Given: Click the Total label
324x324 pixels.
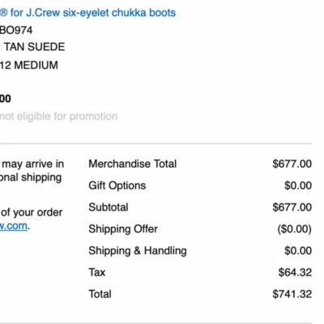Looking at the screenshot, I should coord(100,294).
